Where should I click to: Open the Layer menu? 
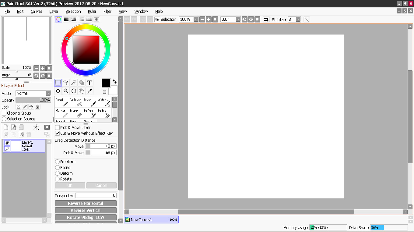[x=54, y=11]
